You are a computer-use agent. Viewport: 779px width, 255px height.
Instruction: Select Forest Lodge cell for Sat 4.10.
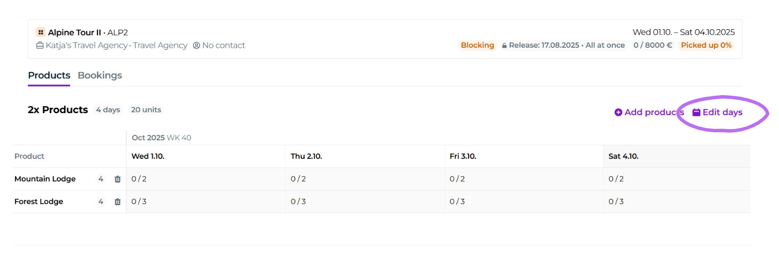(676, 202)
